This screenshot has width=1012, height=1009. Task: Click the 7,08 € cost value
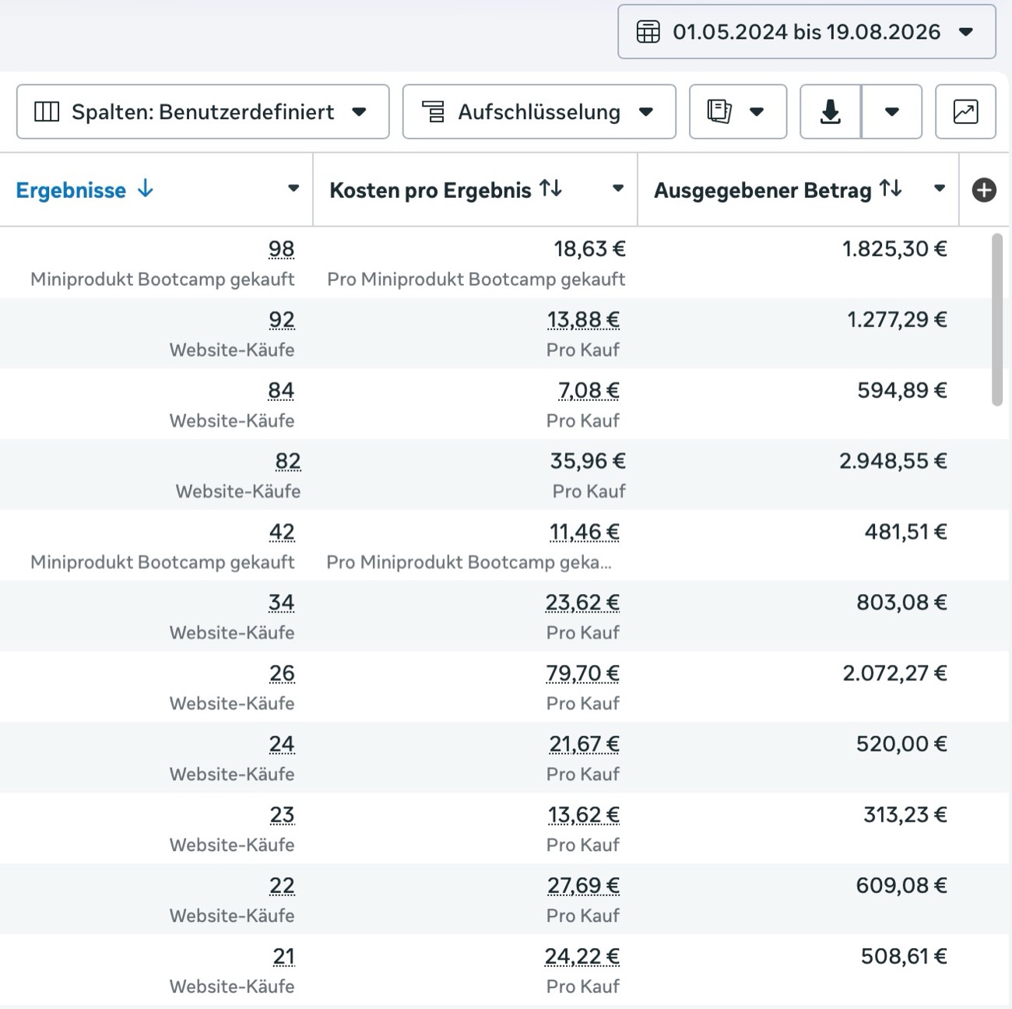click(589, 391)
